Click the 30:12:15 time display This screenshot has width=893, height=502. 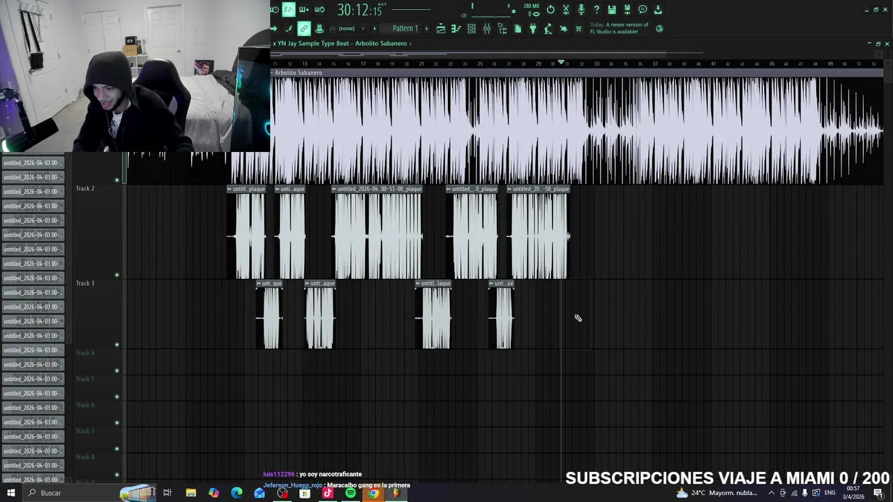[x=359, y=10]
